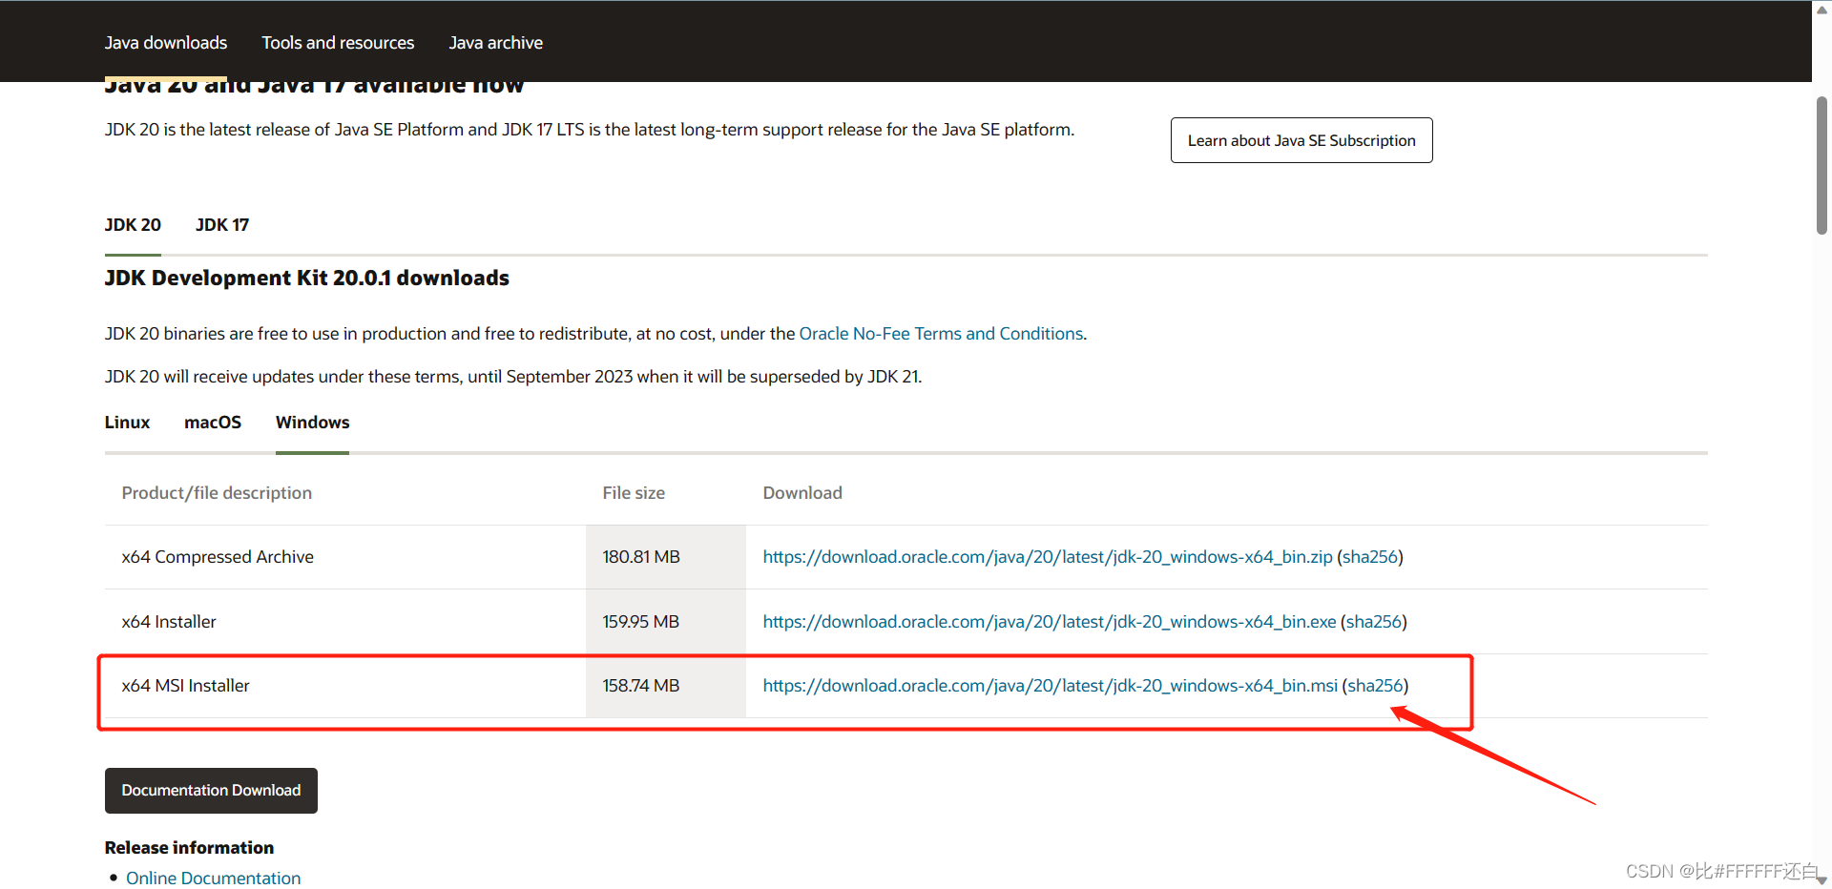Click Learn about Java SE Subscription button
Image resolution: width=1832 pixels, height=889 pixels.
click(1301, 140)
